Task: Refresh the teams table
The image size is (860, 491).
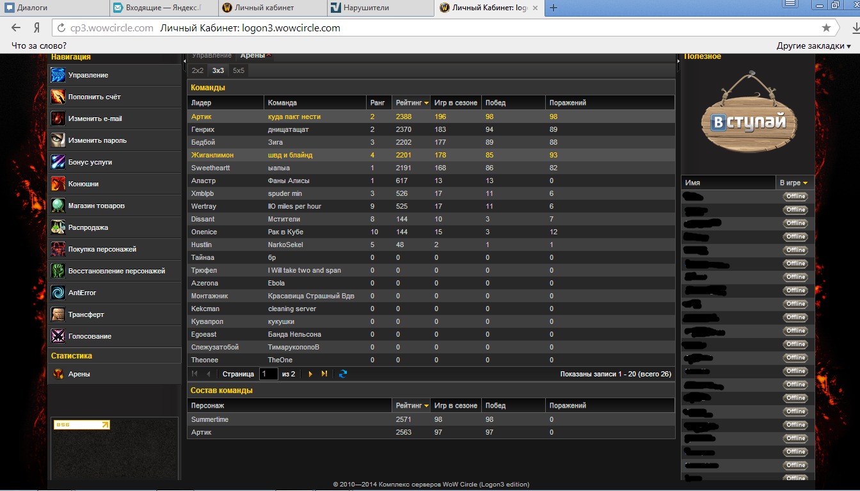Action: coord(343,374)
